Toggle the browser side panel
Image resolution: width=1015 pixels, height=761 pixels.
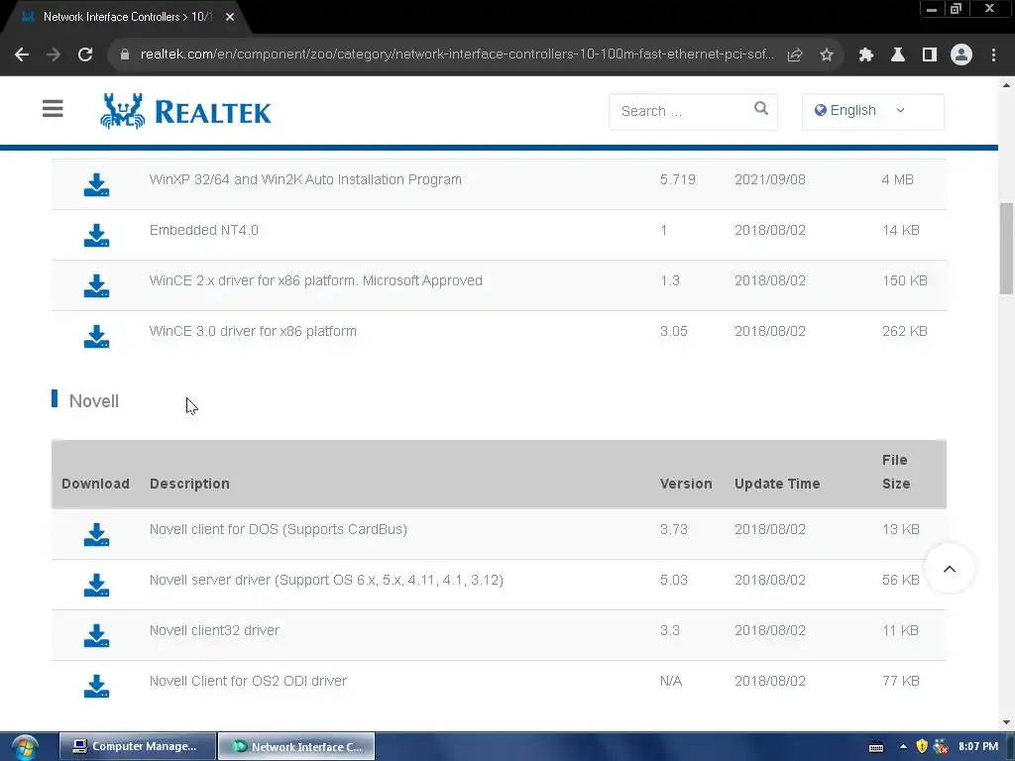pyautogui.click(x=930, y=55)
